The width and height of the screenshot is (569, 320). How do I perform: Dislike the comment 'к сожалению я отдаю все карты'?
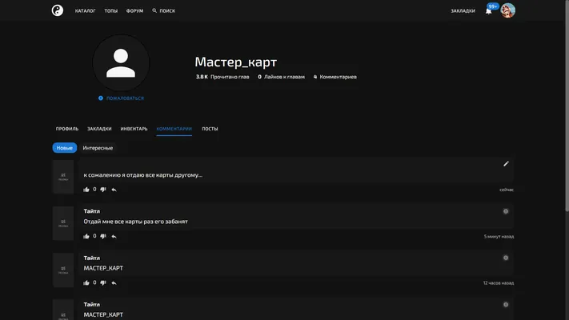coord(103,190)
